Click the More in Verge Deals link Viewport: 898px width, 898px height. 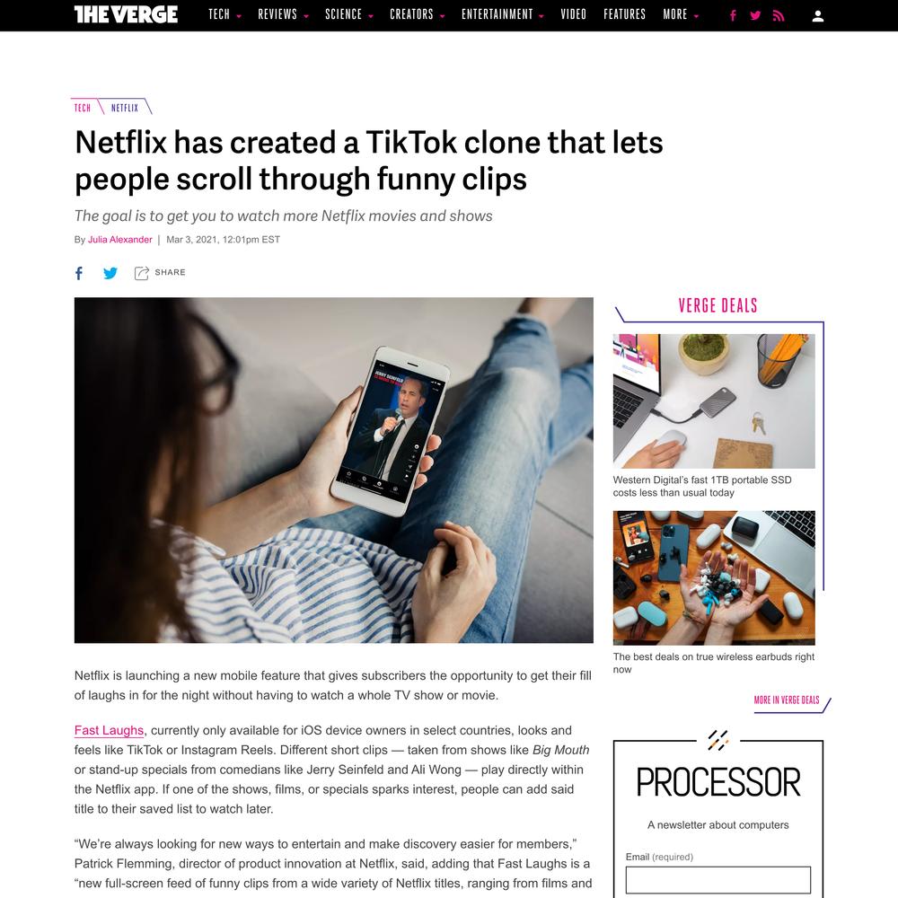click(x=787, y=700)
